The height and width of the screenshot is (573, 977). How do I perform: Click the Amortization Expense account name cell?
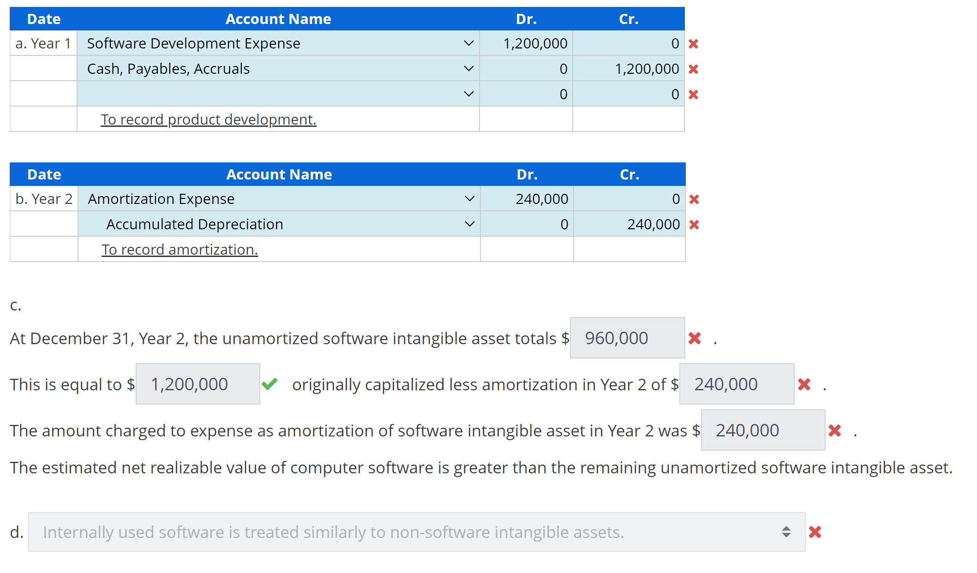coord(161,199)
